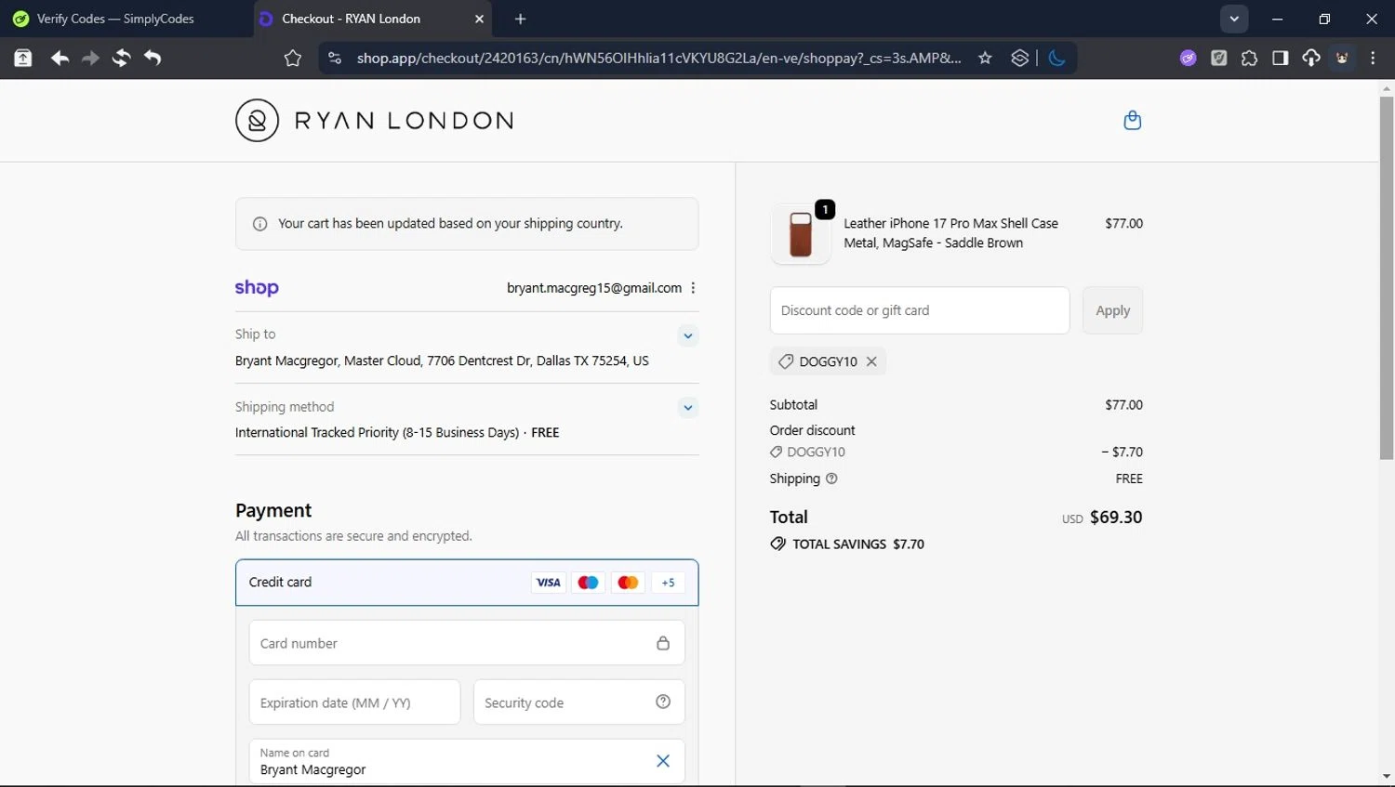
Task: Show the +5 additional card types
Action: [x=668, y=583]
